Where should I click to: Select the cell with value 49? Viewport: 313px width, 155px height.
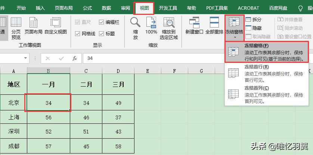[118, 102]
